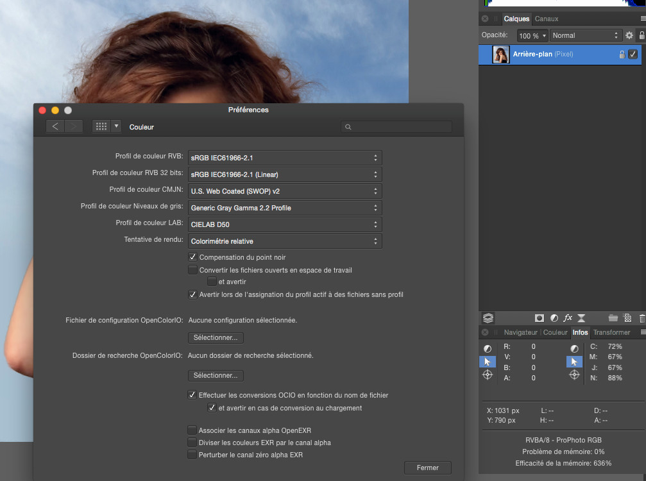Open Profil de couleur RVB dropdown

(285, 158)
